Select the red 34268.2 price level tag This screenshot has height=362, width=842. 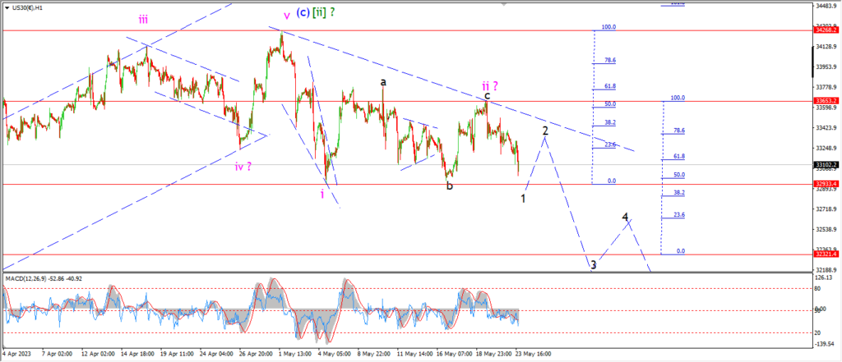(x=826, y=30)
